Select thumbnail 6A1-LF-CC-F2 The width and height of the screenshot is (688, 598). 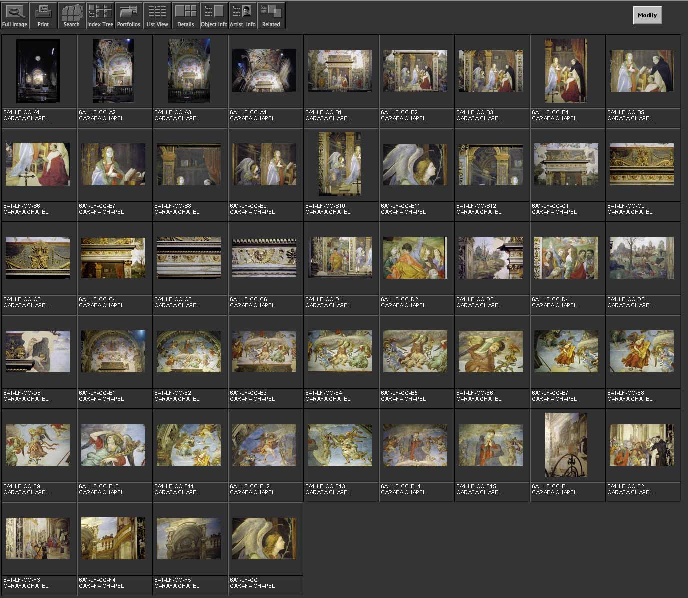[642, 445]
